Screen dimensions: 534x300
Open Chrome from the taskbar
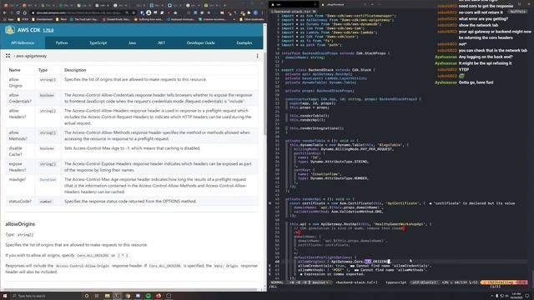(128, 296)
